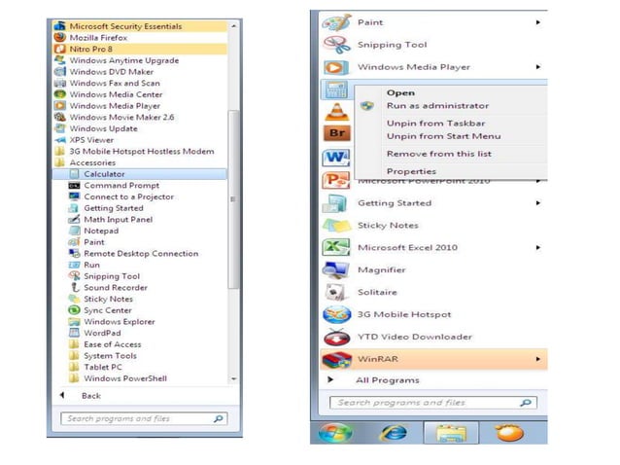Click the programs list scroll down arrow
The image size is (620, 465).
233,378
